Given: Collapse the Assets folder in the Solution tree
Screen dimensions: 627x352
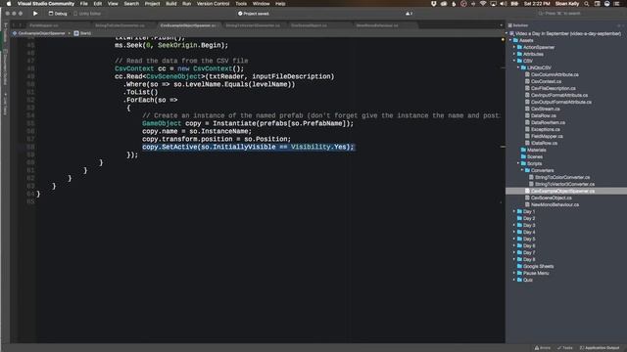Looking at the screenshot, I should pos(510,40).
